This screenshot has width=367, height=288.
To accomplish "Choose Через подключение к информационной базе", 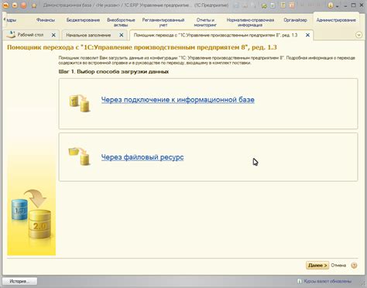I will (x=177, y=100).
